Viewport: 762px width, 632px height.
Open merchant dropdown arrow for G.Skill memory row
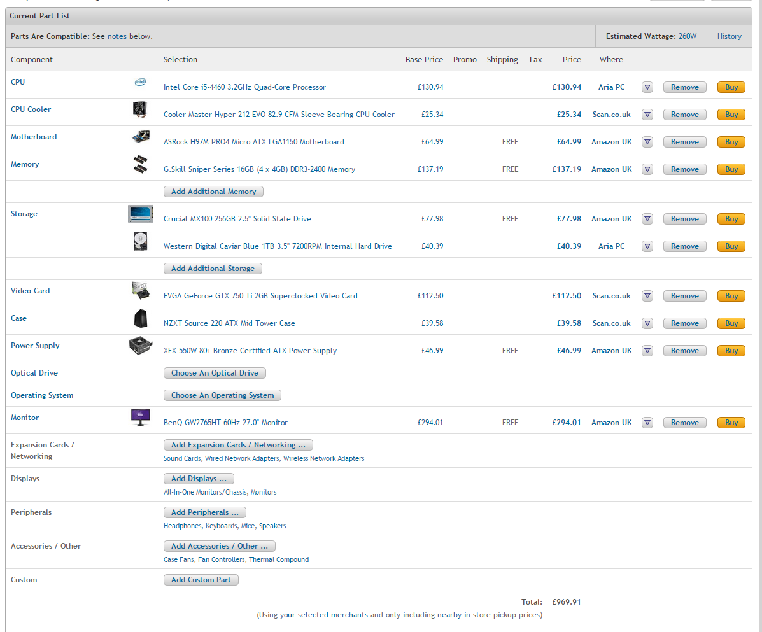(647, 169)
